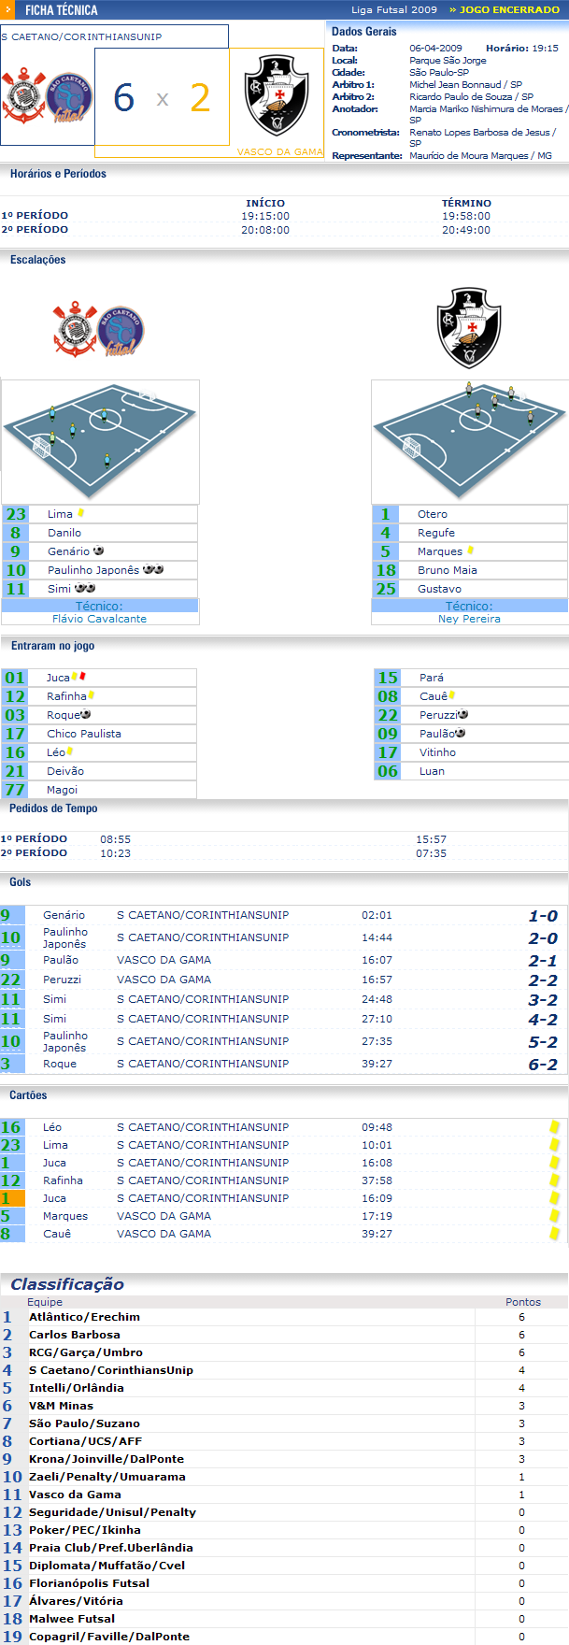Select coach name Ney Pereira
Viewport: 569px width, 1645px height.
tap(469, 619)
